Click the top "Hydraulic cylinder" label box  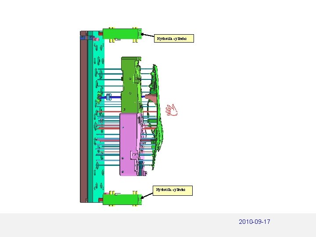174,38
